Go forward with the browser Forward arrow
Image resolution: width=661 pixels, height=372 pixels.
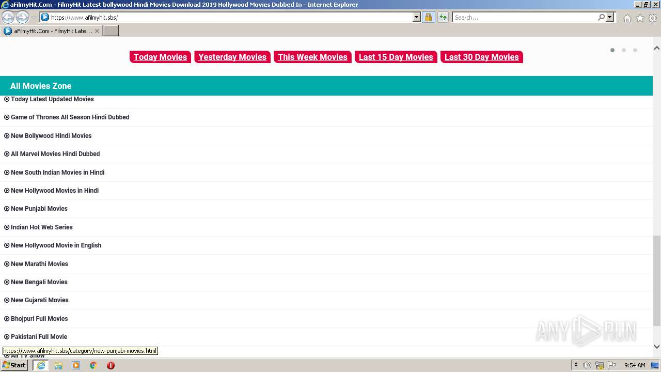22,17
